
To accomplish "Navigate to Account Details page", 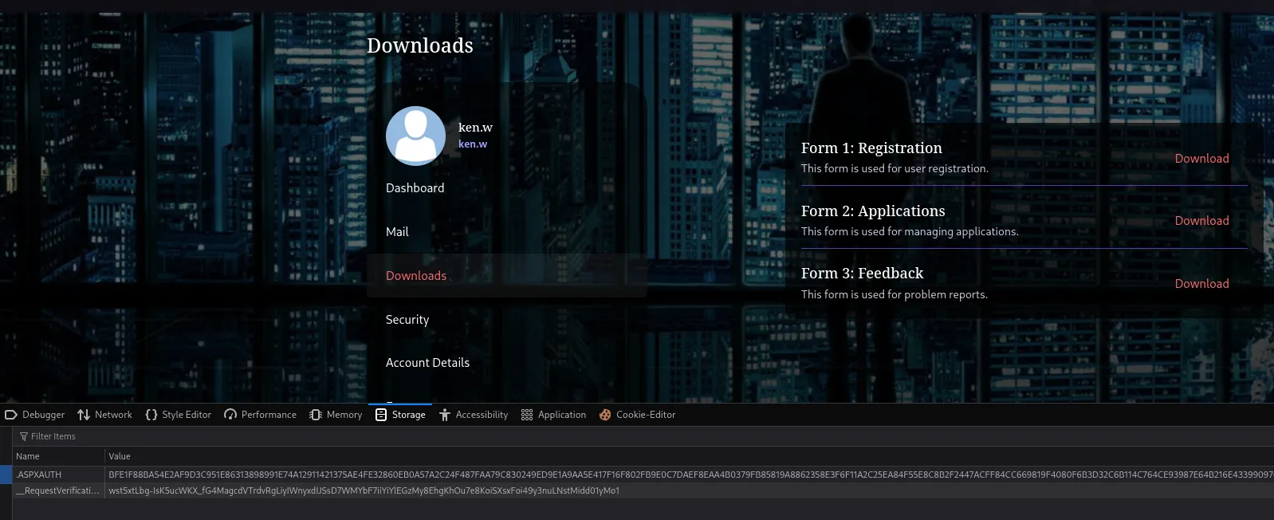I will pyautogui.click(x=427, y=363).
